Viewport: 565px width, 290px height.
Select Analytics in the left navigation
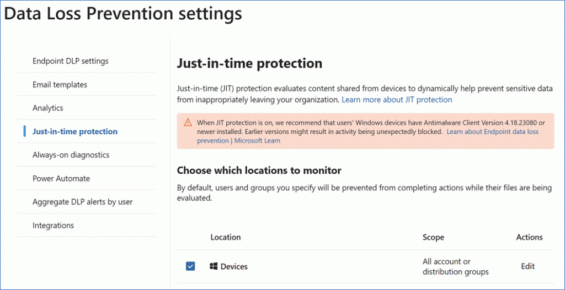click(x=48, y=108)
